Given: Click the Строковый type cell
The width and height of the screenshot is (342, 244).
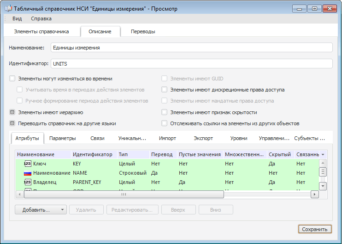Looking at the screenshot, I should (133, 173).
